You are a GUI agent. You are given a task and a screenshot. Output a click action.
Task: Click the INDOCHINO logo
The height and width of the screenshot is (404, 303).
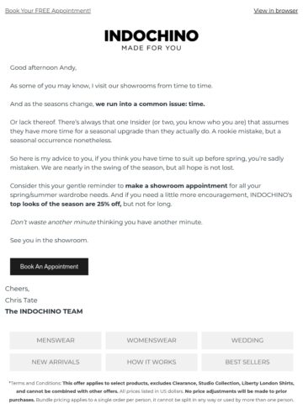click(151, 36)
